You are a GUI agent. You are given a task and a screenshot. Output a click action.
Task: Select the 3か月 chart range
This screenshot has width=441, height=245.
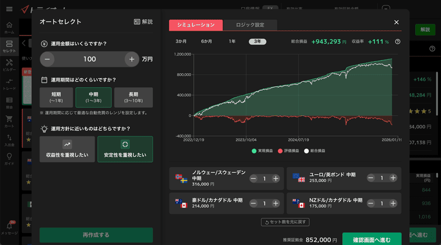181,42
